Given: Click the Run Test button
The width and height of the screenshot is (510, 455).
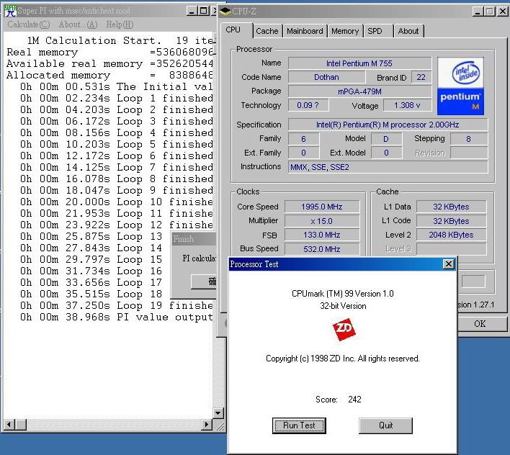Looking at the screenshot, I should (x=299, y=425).
